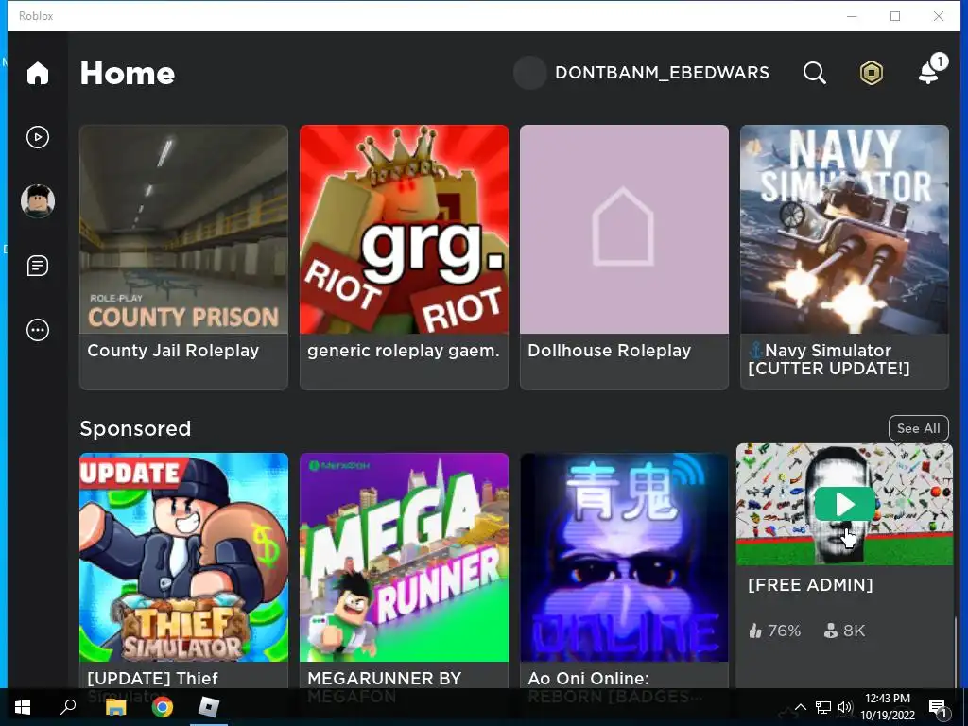Click green play button on FREE ADMIN
The width and height of the screenshot is (968, 726).
pos(844,504)
